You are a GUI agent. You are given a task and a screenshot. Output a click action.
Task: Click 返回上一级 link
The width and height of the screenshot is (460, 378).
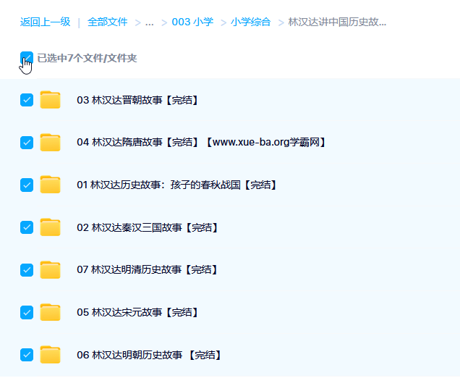tap(45, 22)
